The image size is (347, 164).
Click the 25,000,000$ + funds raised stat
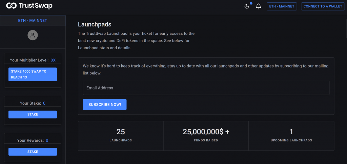click(206, 136)
